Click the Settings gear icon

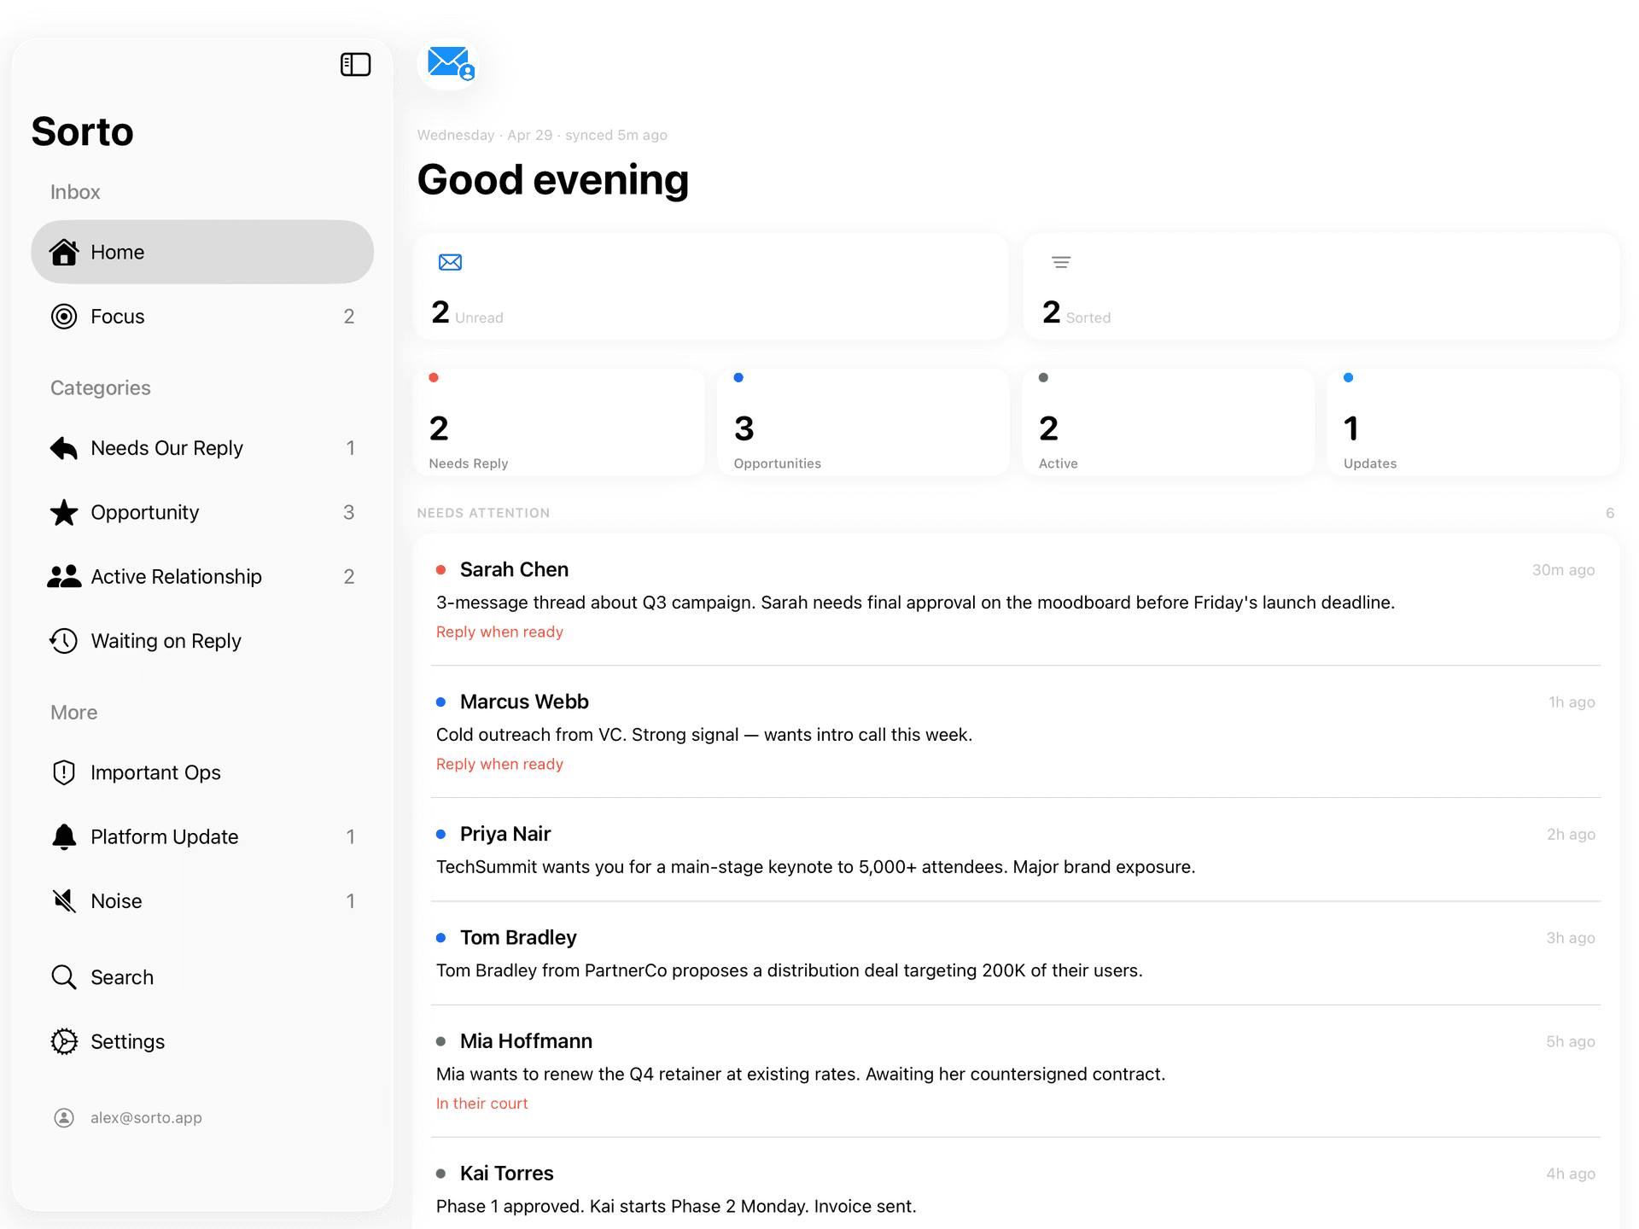64,1041
